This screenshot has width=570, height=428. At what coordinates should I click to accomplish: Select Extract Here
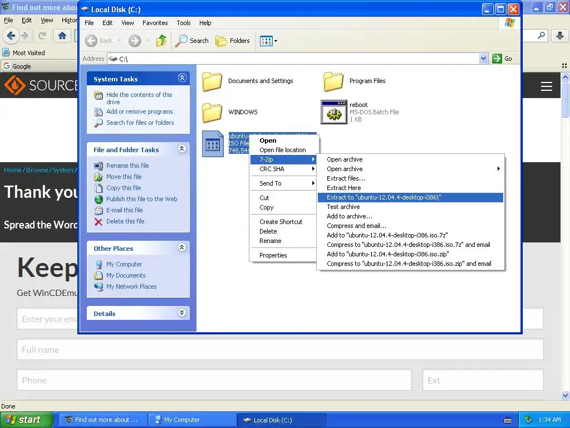(410, 188)
